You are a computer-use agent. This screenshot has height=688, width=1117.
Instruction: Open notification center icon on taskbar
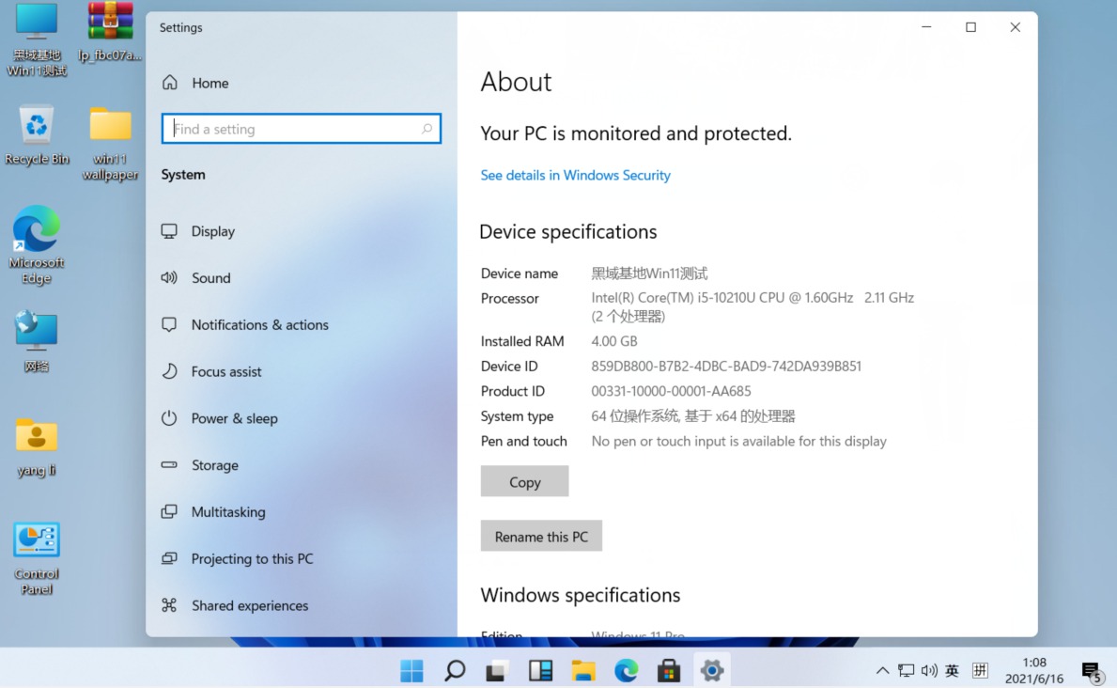[1092, 672]
